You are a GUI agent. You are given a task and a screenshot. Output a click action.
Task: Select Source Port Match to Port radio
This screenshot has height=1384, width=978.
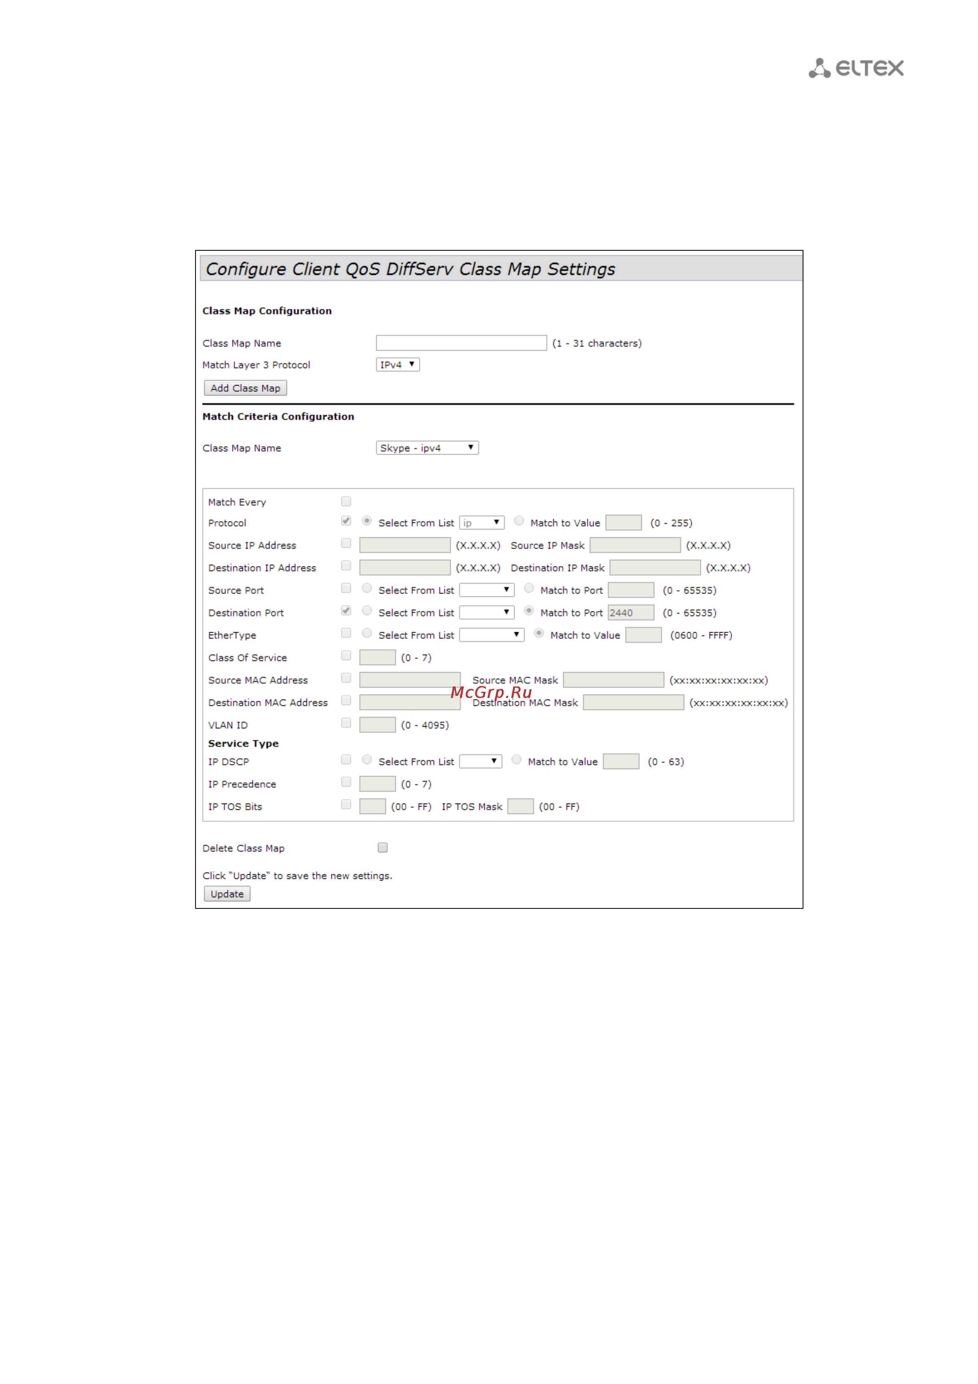coord(529,588)
